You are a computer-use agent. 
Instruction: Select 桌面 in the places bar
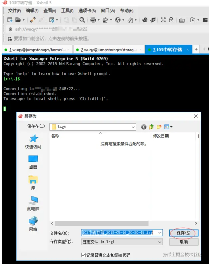click(33, 163)
